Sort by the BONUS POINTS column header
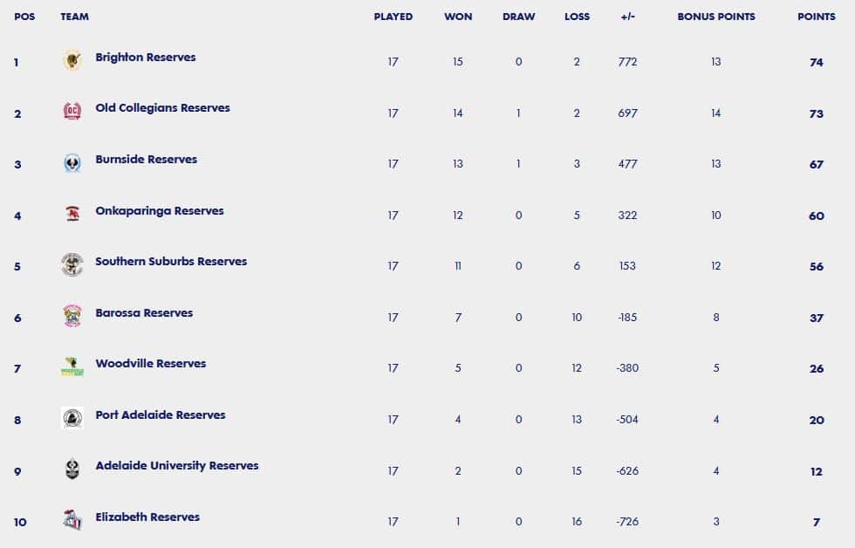This screenshot has width=855, height=548. (716, 17)
